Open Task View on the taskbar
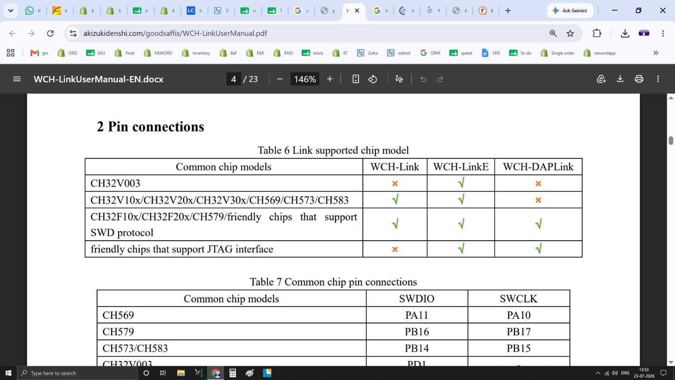 163,373
